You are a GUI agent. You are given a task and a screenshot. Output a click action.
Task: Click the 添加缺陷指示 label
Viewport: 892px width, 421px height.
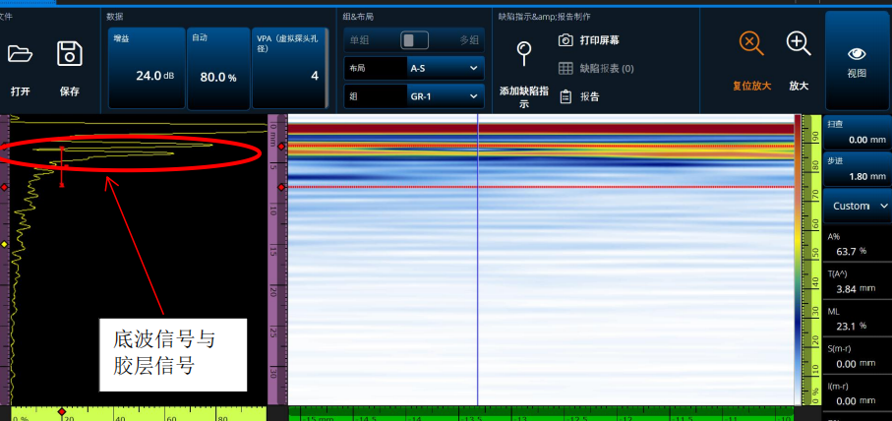[x=524, y=97]
